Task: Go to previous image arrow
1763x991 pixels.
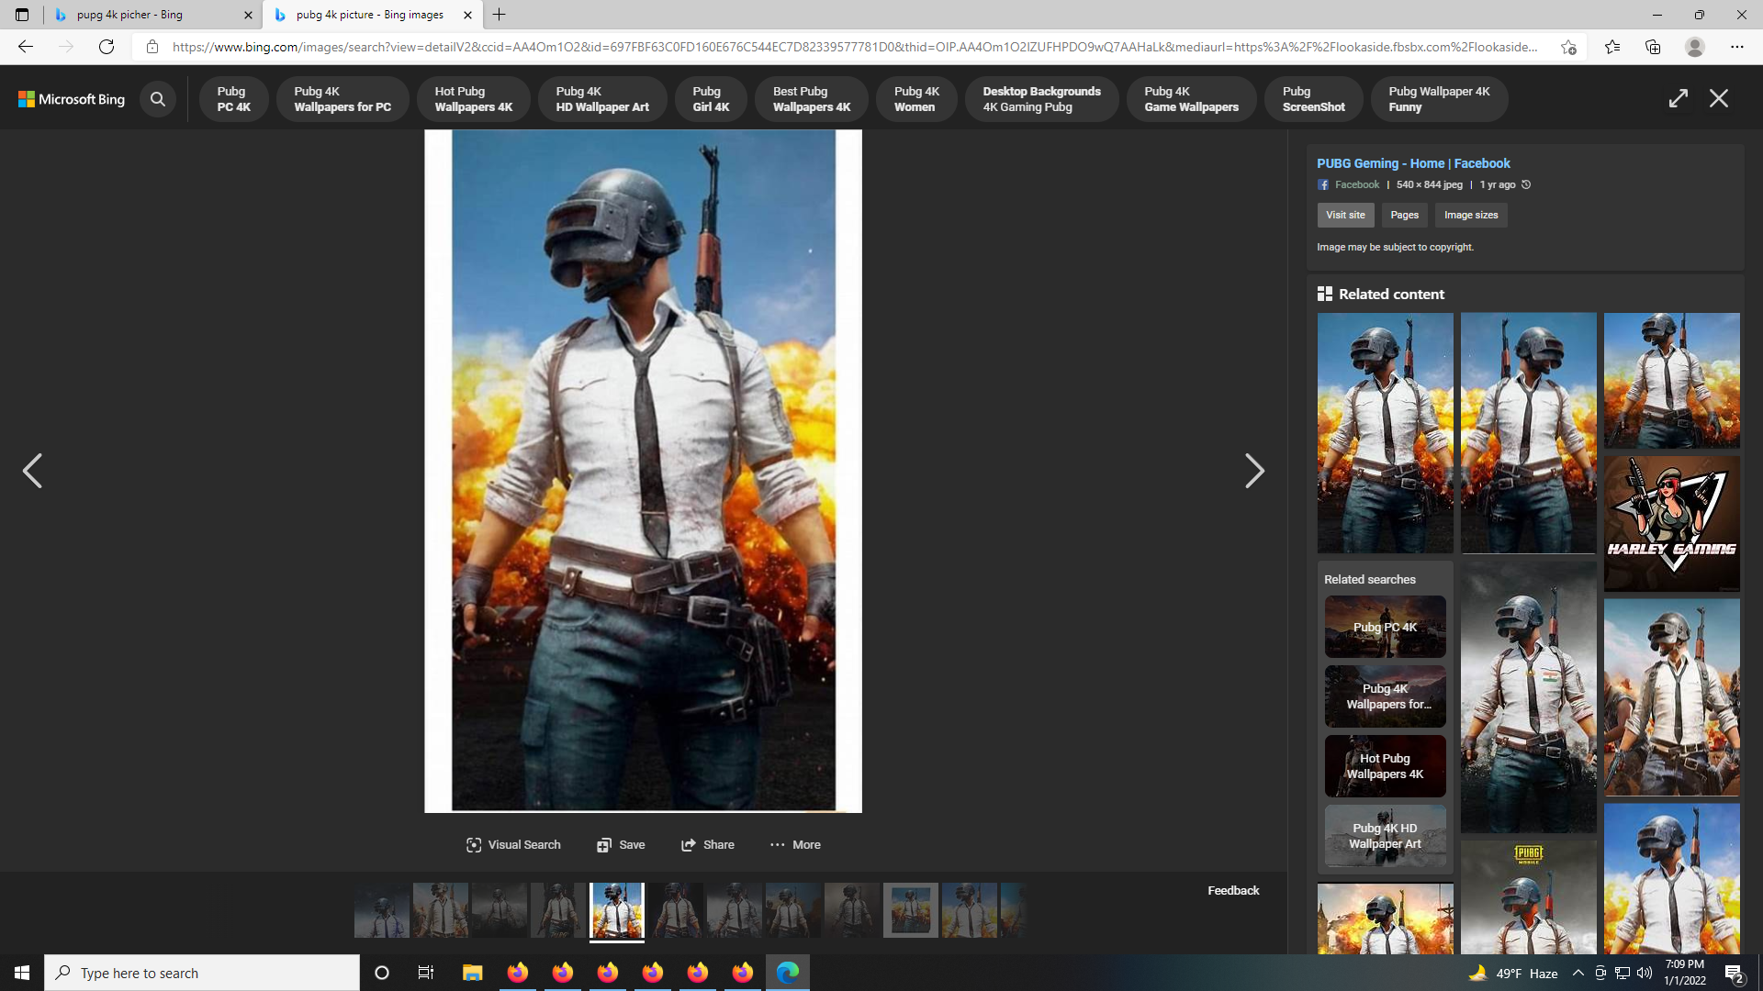Action: pyautogui.click(x=32, y=471)
